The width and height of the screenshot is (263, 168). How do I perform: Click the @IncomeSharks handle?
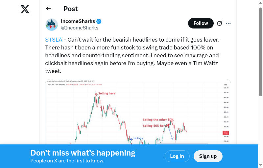point(80,28)
